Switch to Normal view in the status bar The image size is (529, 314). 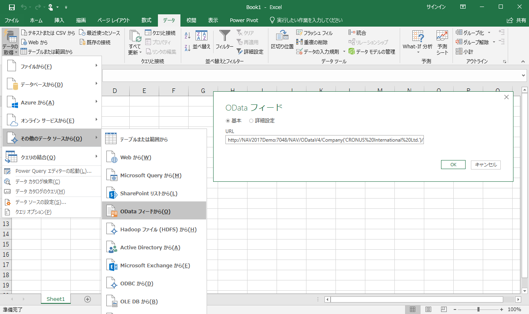pos(413,309)
